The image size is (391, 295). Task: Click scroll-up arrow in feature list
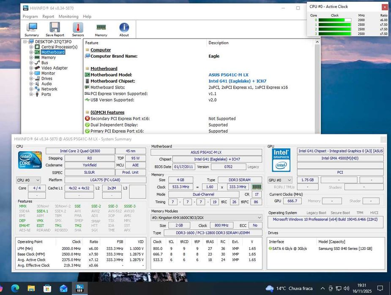coord(317,42)
